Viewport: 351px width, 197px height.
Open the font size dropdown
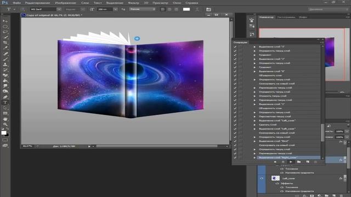[116, 9]
